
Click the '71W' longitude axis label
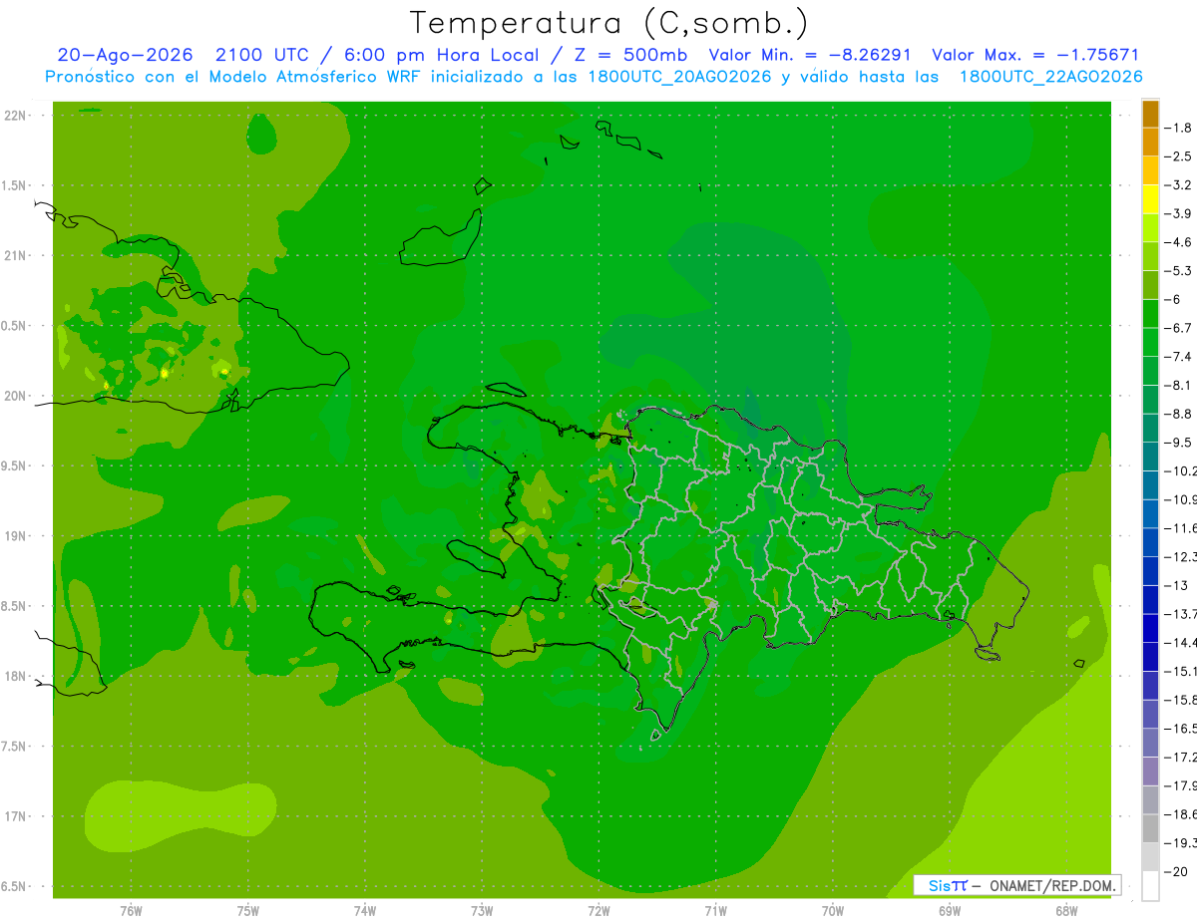[x=715, y=911]
